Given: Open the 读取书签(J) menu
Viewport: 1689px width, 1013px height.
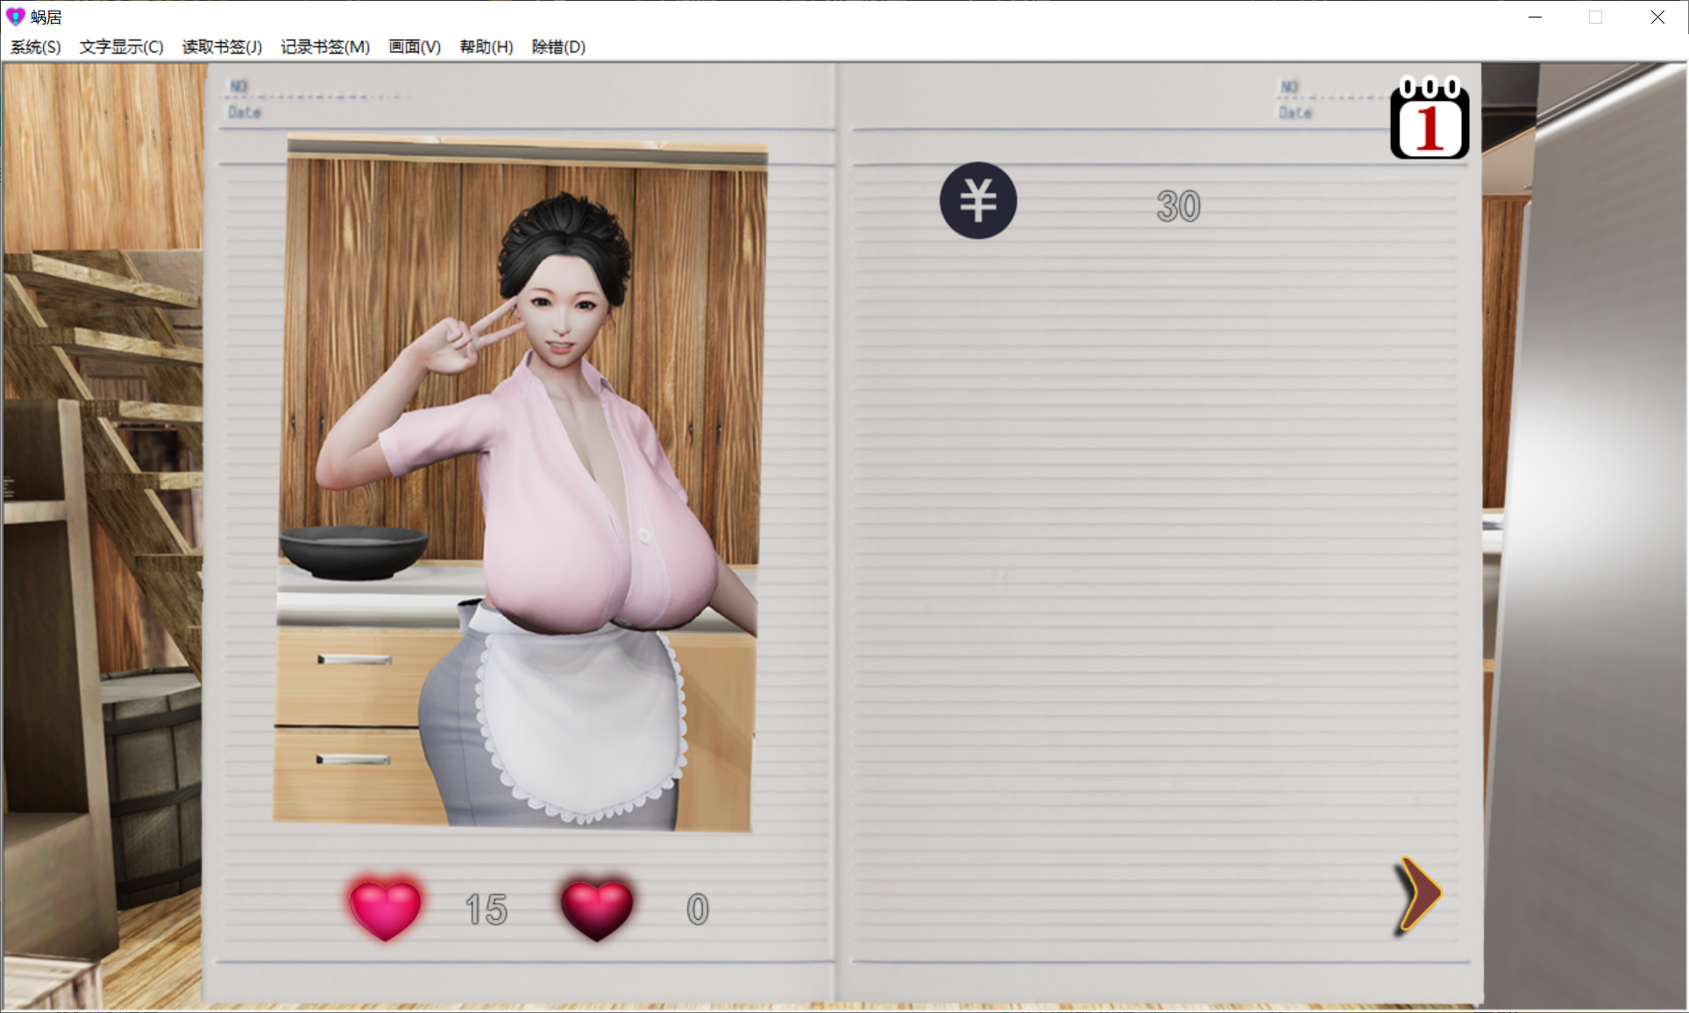Looking at the screenshot, I should [x=222, y=47].
